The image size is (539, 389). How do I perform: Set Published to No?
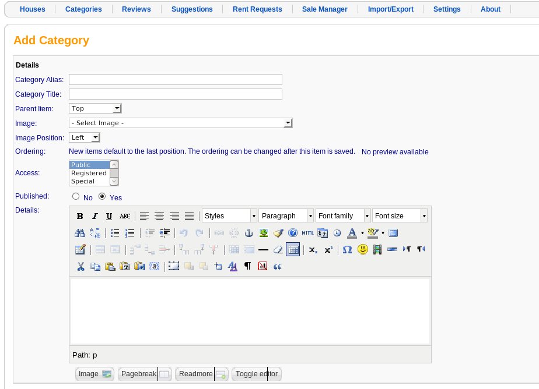(x=76, y=196)
